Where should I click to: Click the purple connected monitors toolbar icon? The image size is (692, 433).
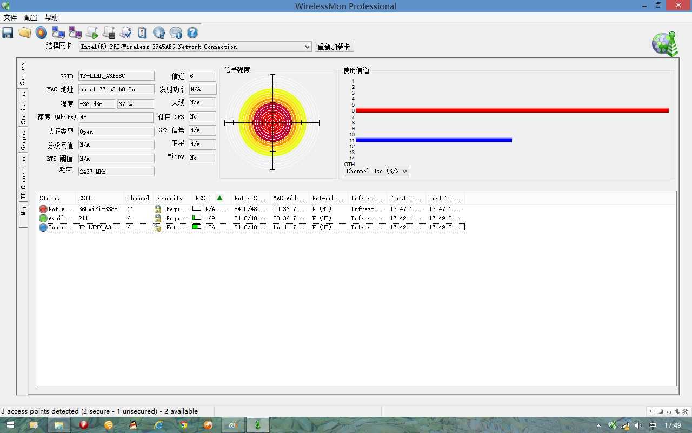click(75, 32)
